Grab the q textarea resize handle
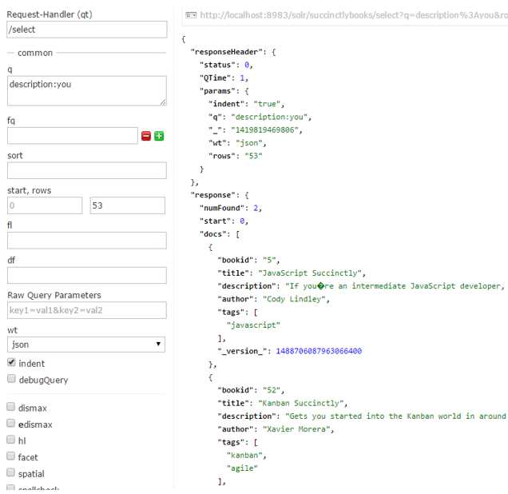This screenshot has width=508, height=494. 163,103
